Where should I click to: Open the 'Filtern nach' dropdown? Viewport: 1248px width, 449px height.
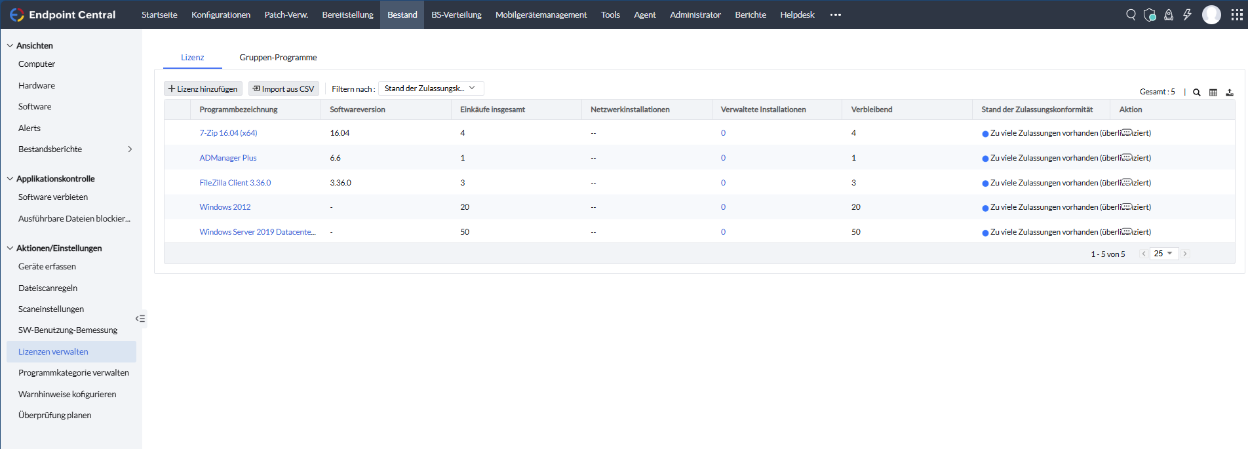point(431,88)
